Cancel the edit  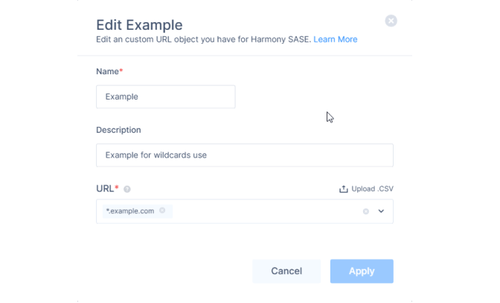286,271
